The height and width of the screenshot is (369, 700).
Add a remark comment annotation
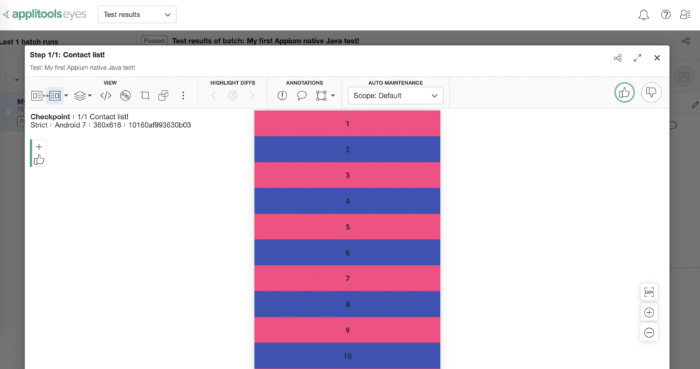(301, 96)
